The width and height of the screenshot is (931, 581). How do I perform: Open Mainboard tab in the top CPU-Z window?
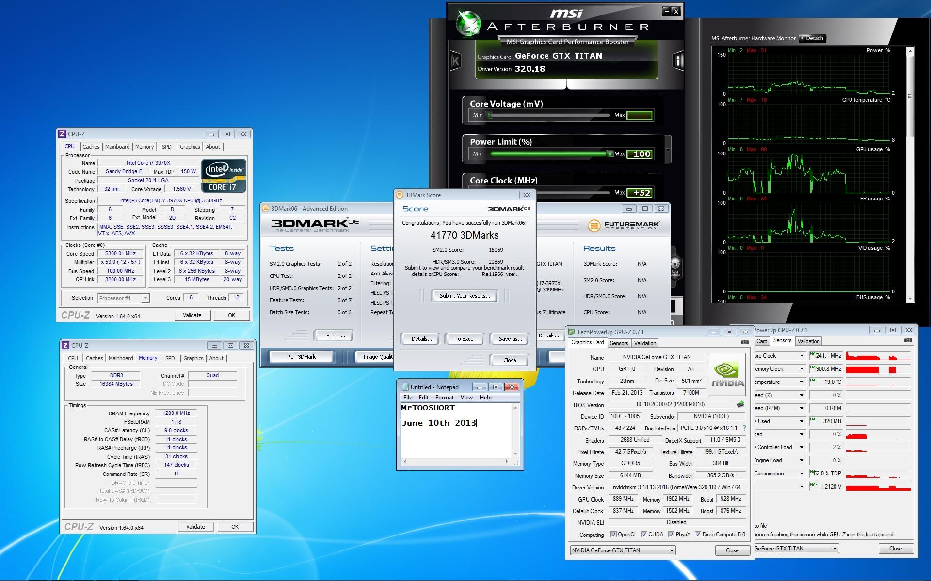[x=117, y=147]
